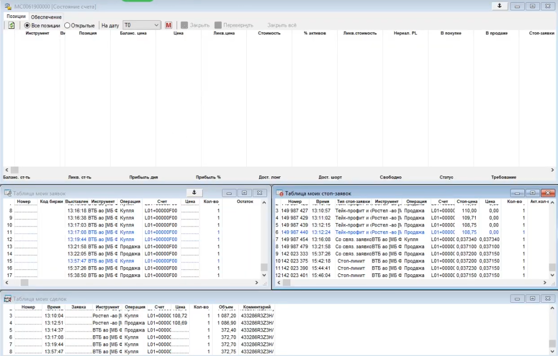Click the "Комментарий" column header in trades table

pyautogui.click(x=258, y=307)
